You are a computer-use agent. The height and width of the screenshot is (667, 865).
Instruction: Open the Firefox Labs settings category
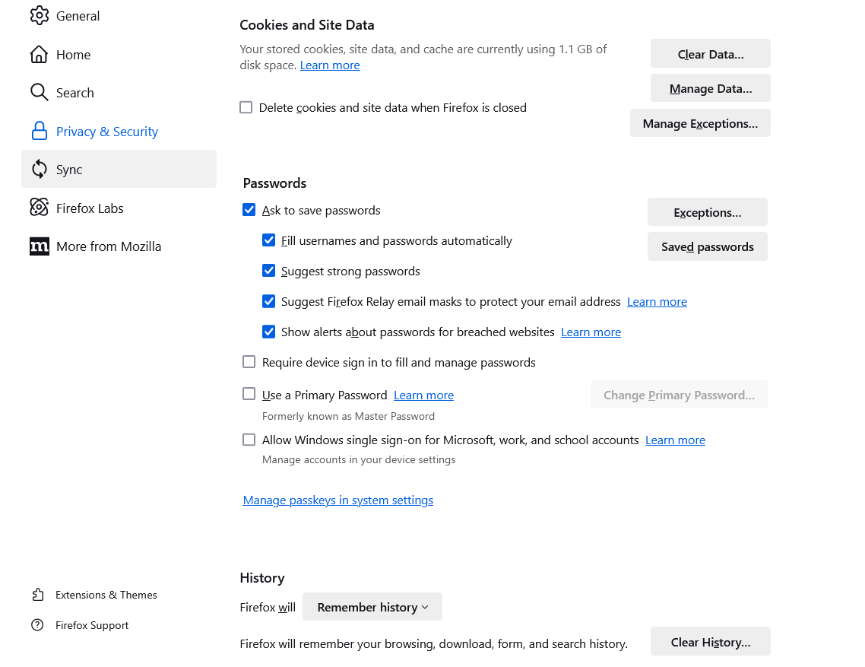point(90,208)
